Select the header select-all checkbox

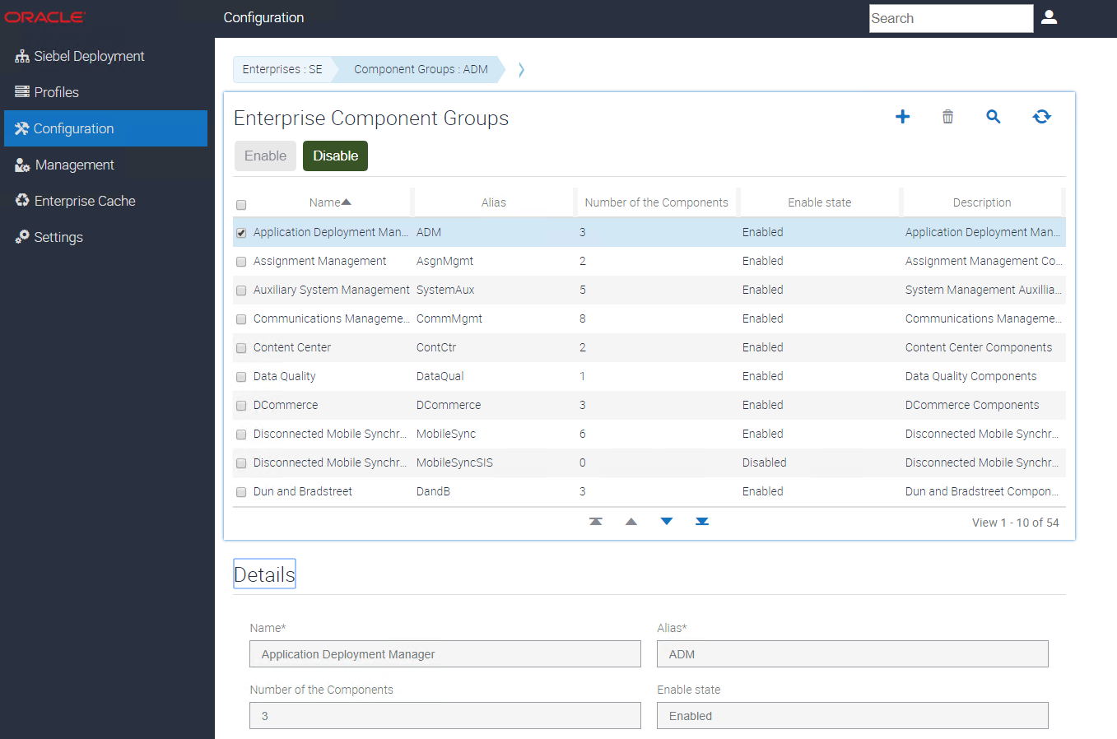click(x=240, y=203)
